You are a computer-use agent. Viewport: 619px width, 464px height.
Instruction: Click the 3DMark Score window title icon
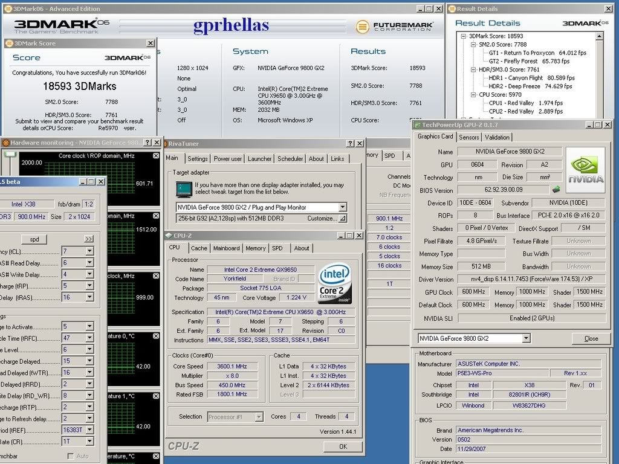pyautogui.click(x=9, y=43)
